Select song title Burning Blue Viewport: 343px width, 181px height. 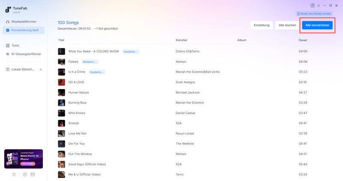click(78, 103)
